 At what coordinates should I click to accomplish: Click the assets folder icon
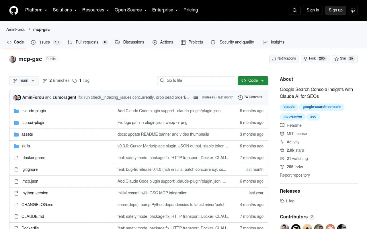(16, 134)
